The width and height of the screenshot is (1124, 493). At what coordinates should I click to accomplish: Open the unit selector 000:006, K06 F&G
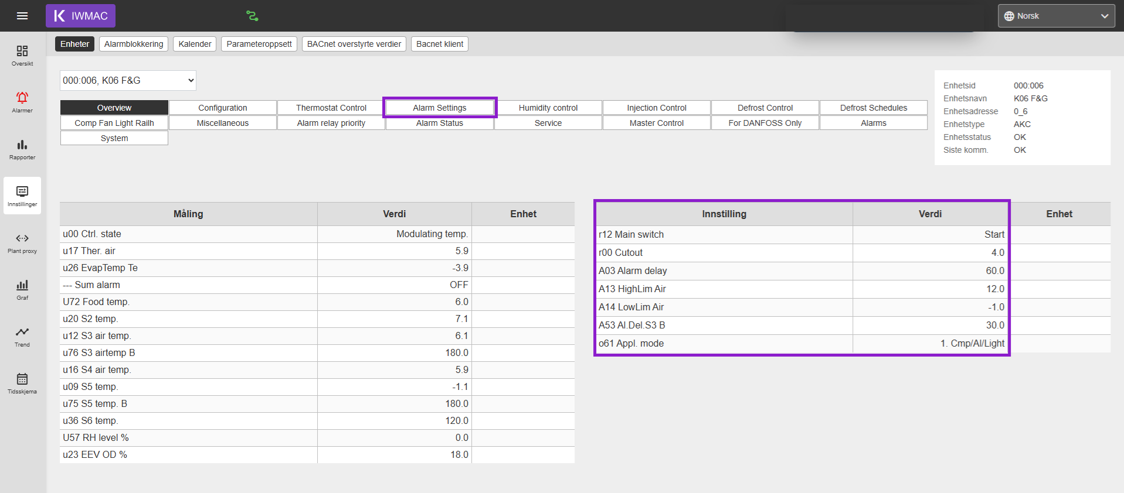coord(128,80)
